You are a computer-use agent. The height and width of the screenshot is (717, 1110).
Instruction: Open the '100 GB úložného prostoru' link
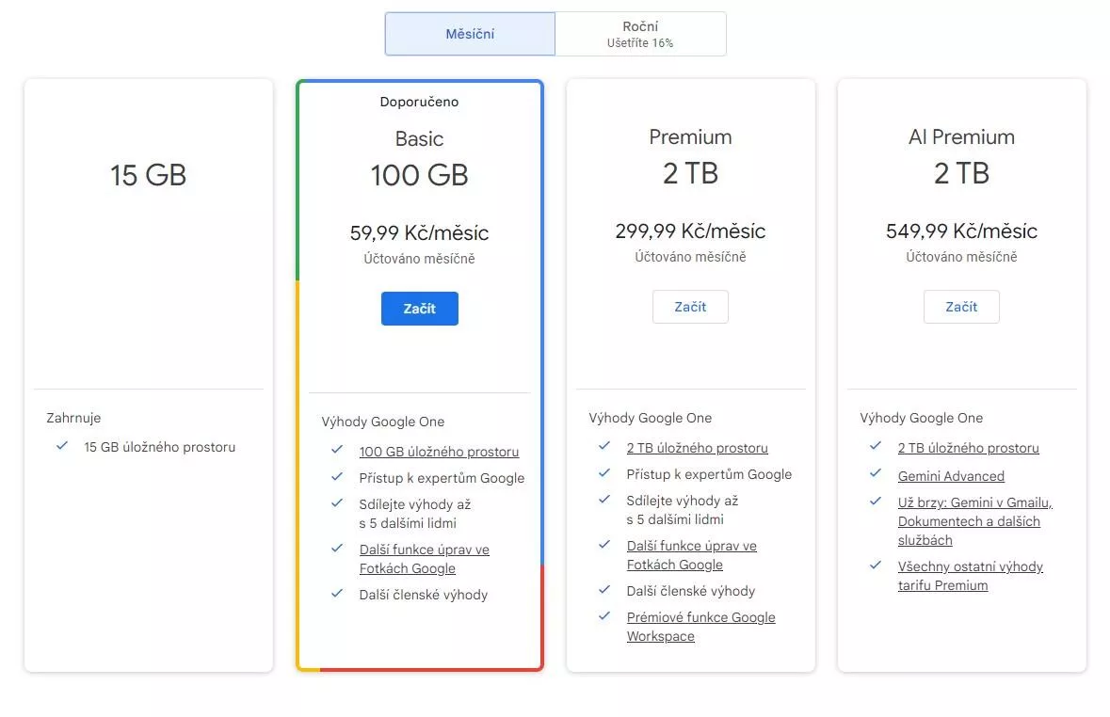(439, 452)
